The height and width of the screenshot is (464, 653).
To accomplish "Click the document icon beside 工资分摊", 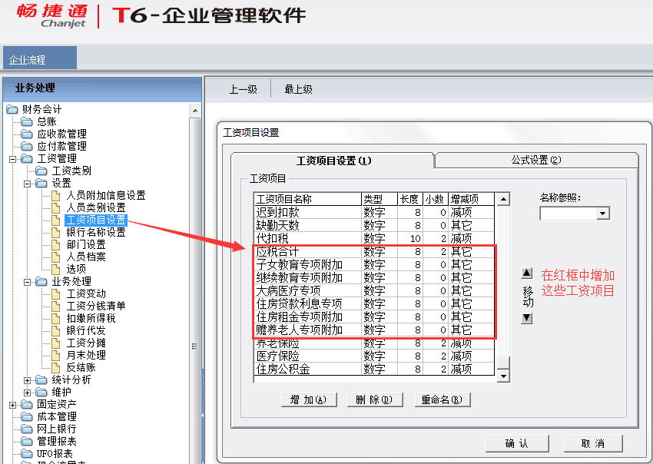I will [56, 343].
